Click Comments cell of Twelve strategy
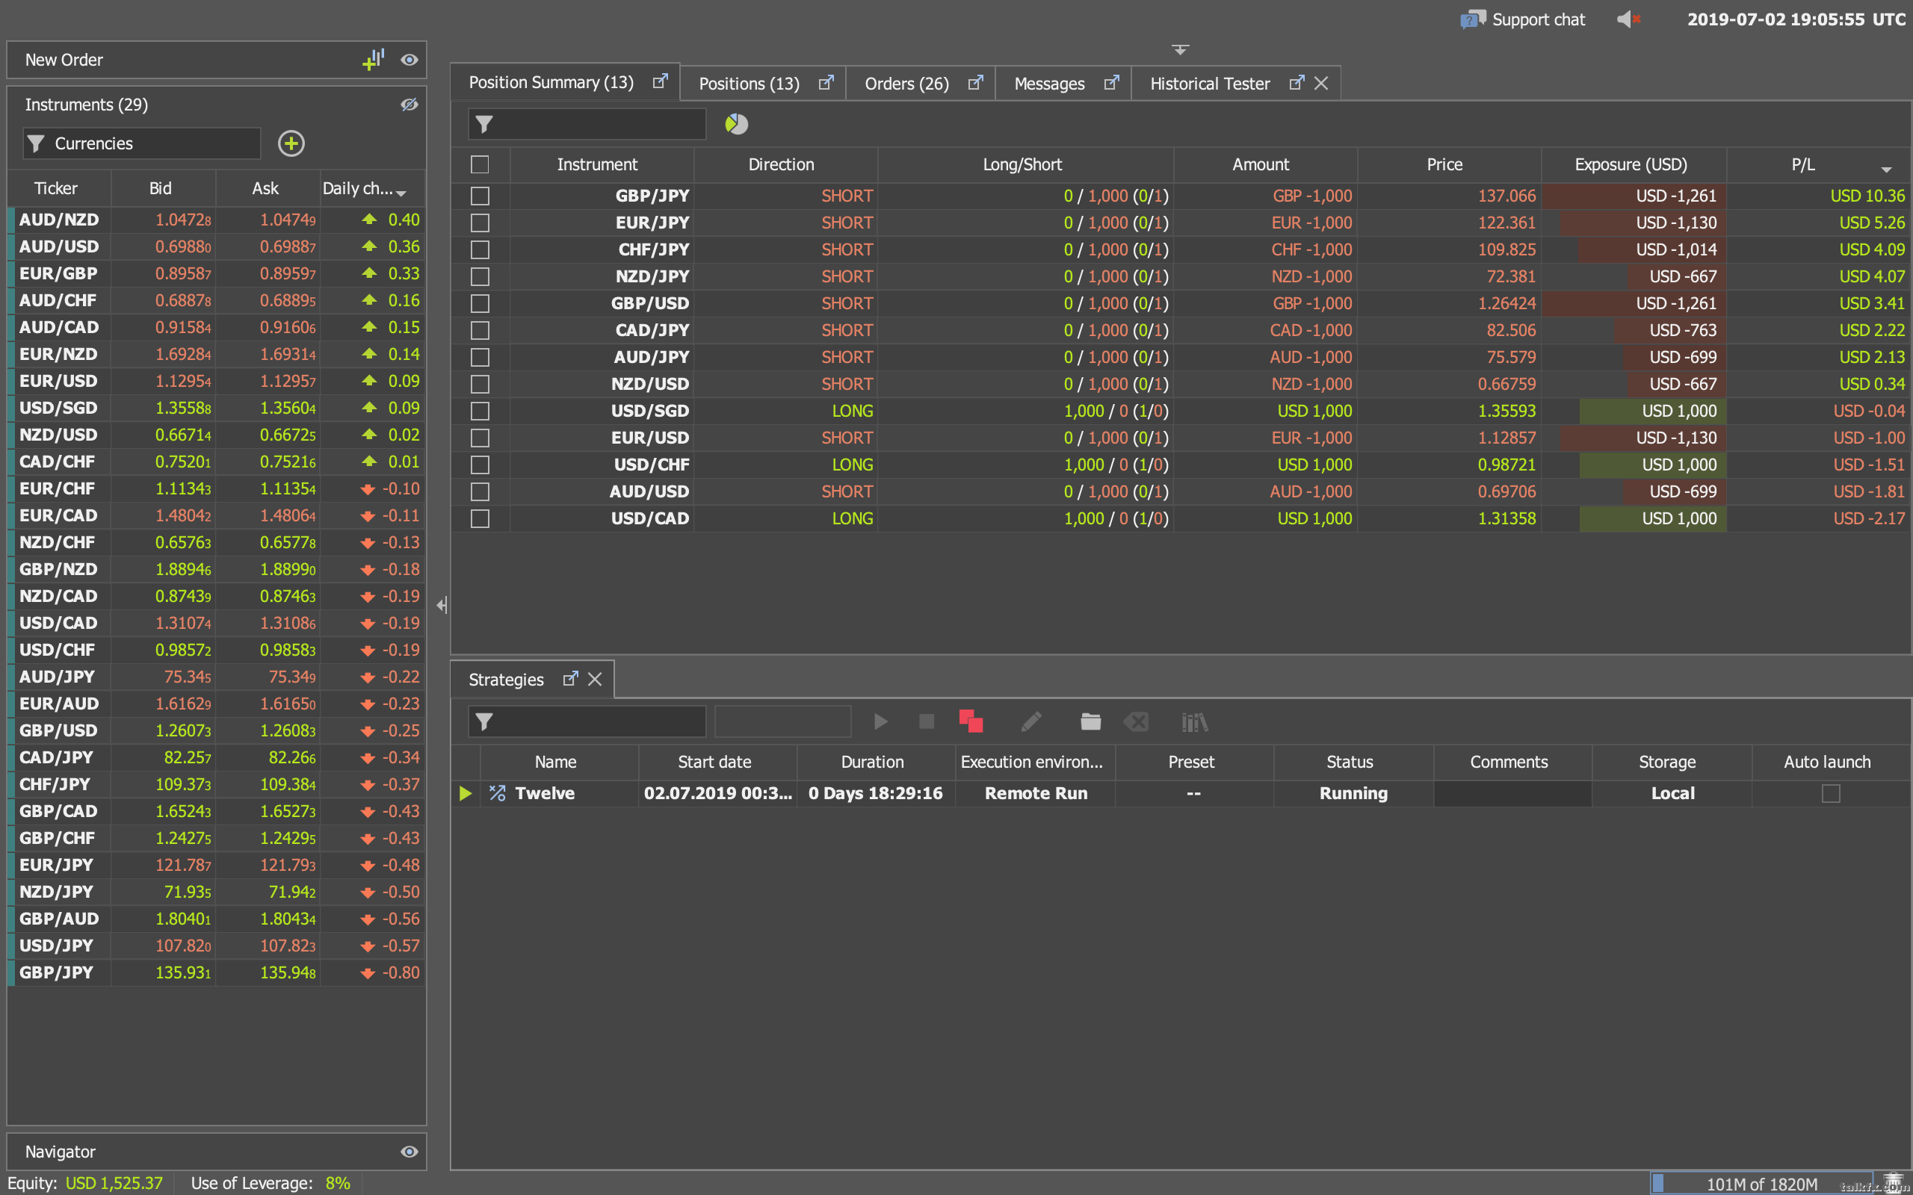Screen dimensions: 1913x1195 (1512, 793)
